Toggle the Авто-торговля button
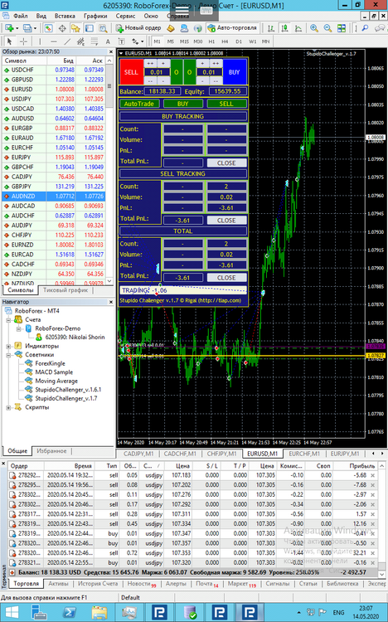The image size is (388, 622). tap(232, 28)
